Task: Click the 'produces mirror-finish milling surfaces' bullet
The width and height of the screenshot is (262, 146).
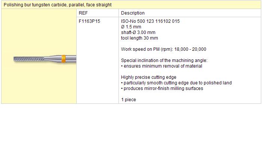Action: [x=162, y=88]
